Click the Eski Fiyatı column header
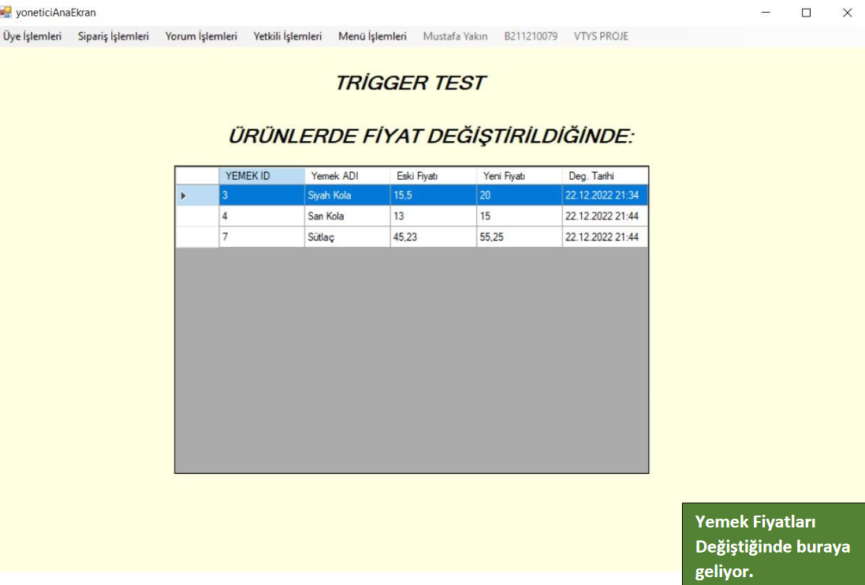The image size is (865, 585). coord(433,176)
